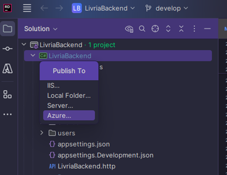227x175 pixels.
Task: Navigate forward with the right arrow
Action: [x=59, y=8]
